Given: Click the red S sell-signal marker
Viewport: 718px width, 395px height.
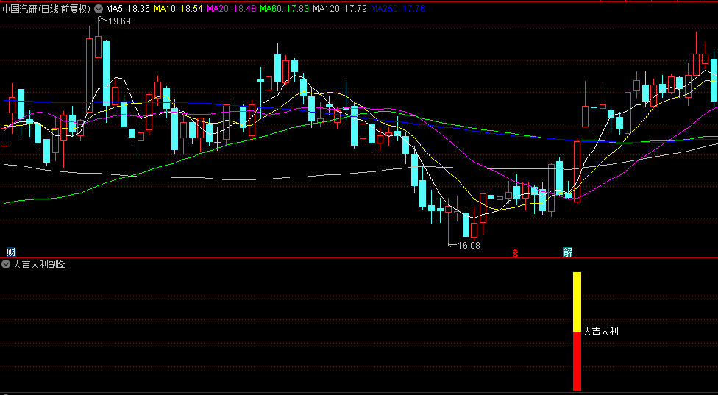Looking at the screenshot, I should (516, 252).
